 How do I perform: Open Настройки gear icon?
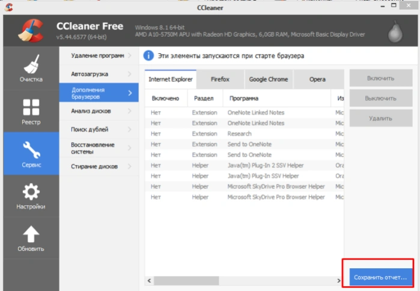(31, 191)
